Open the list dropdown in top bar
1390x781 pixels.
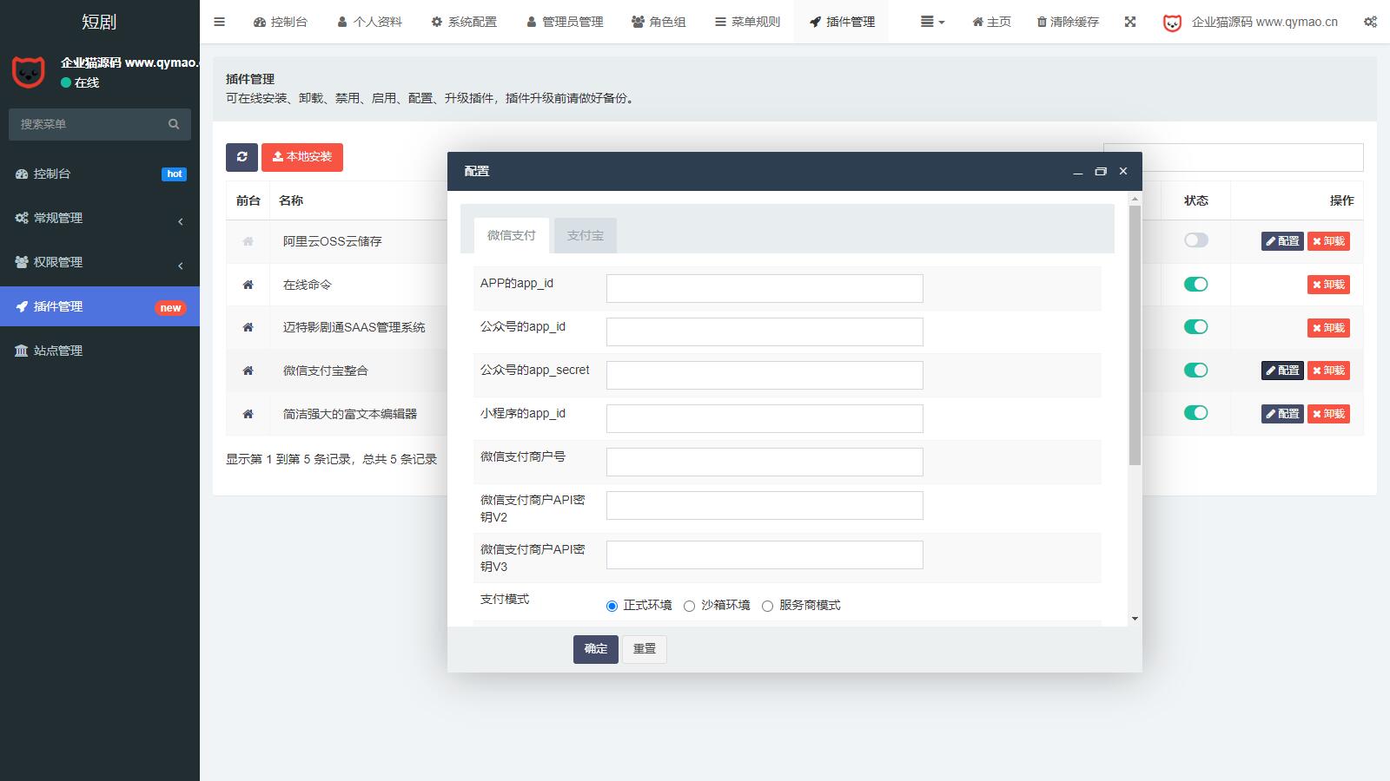(x=931, y=22)
